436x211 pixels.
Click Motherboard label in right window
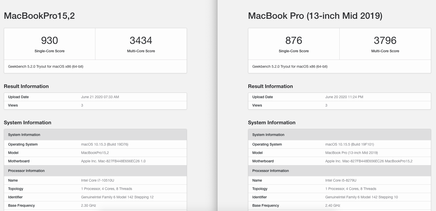263,161
